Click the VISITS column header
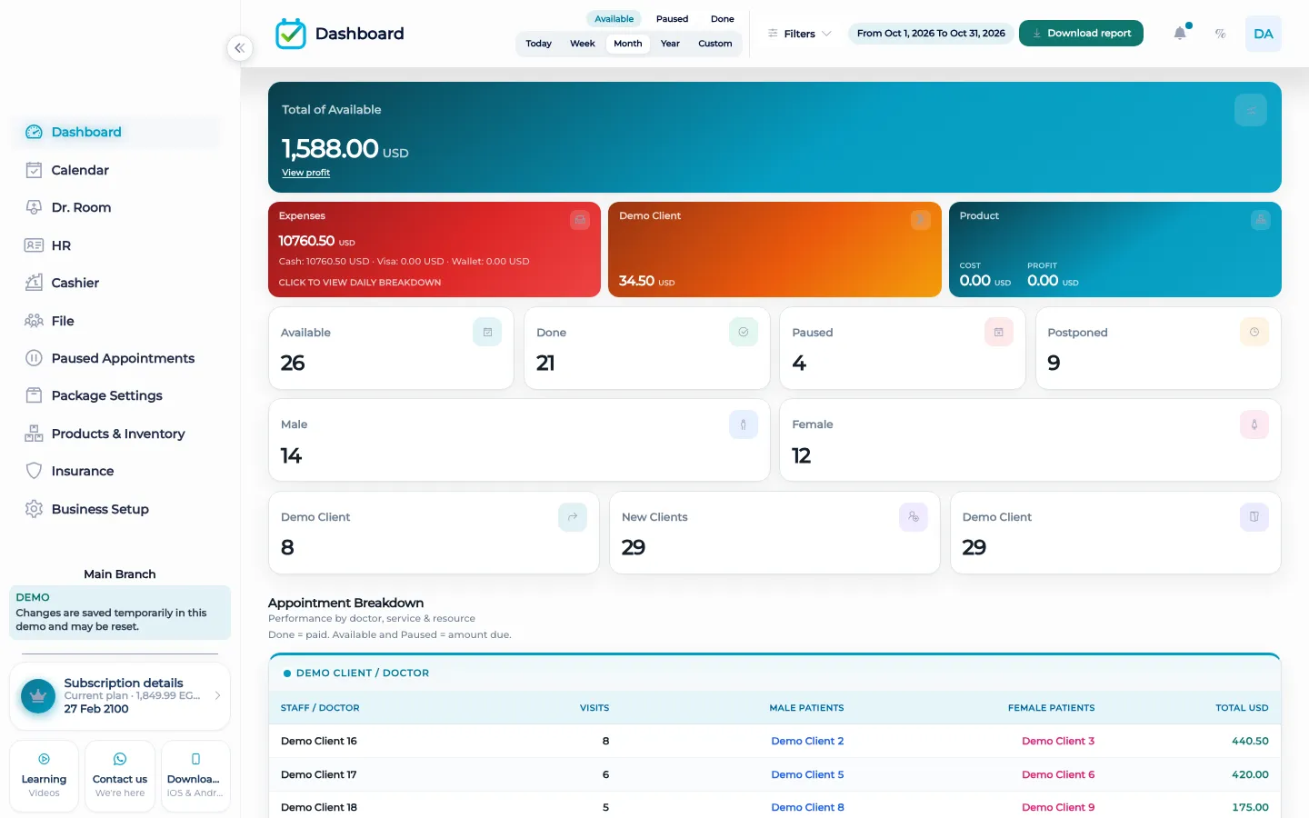The image size is (1309, 818). 595,708
